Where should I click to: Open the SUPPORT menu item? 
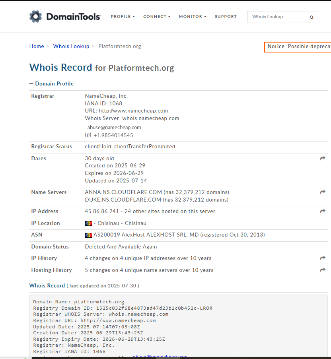tap(226, 16)
